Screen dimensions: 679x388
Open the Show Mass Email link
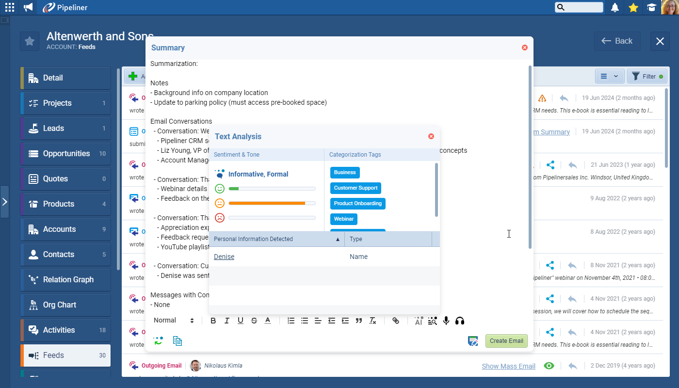508,366
